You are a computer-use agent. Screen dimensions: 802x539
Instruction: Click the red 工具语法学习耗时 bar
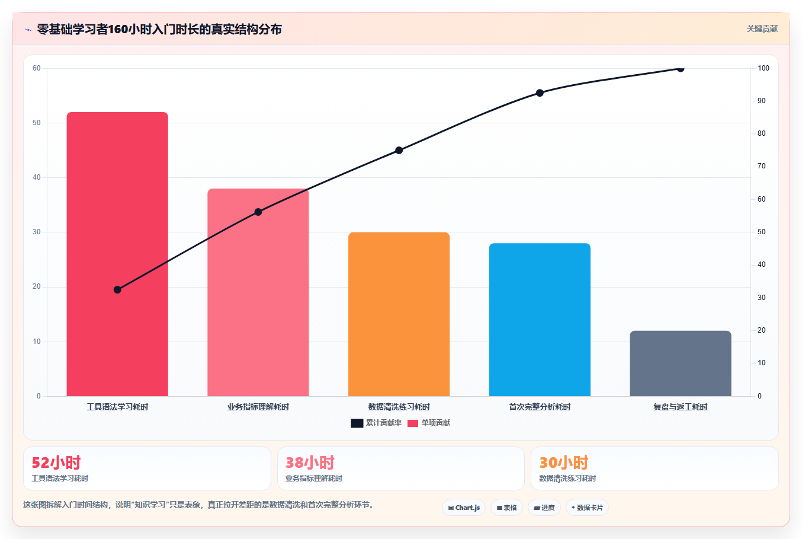coord(117,254)
